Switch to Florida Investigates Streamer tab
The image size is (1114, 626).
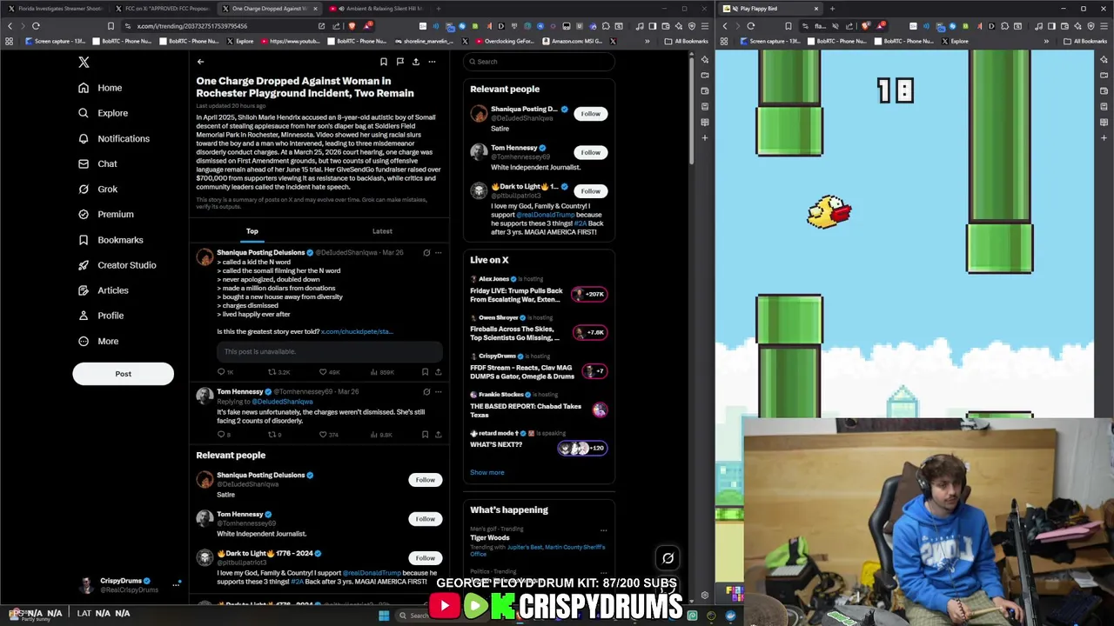56,9
